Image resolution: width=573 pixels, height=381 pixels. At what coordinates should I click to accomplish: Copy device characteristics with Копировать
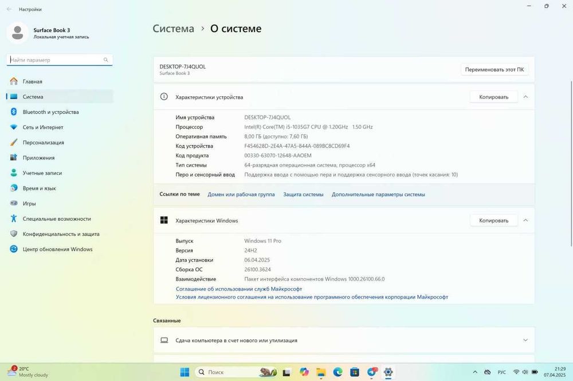tap(494, 97)
